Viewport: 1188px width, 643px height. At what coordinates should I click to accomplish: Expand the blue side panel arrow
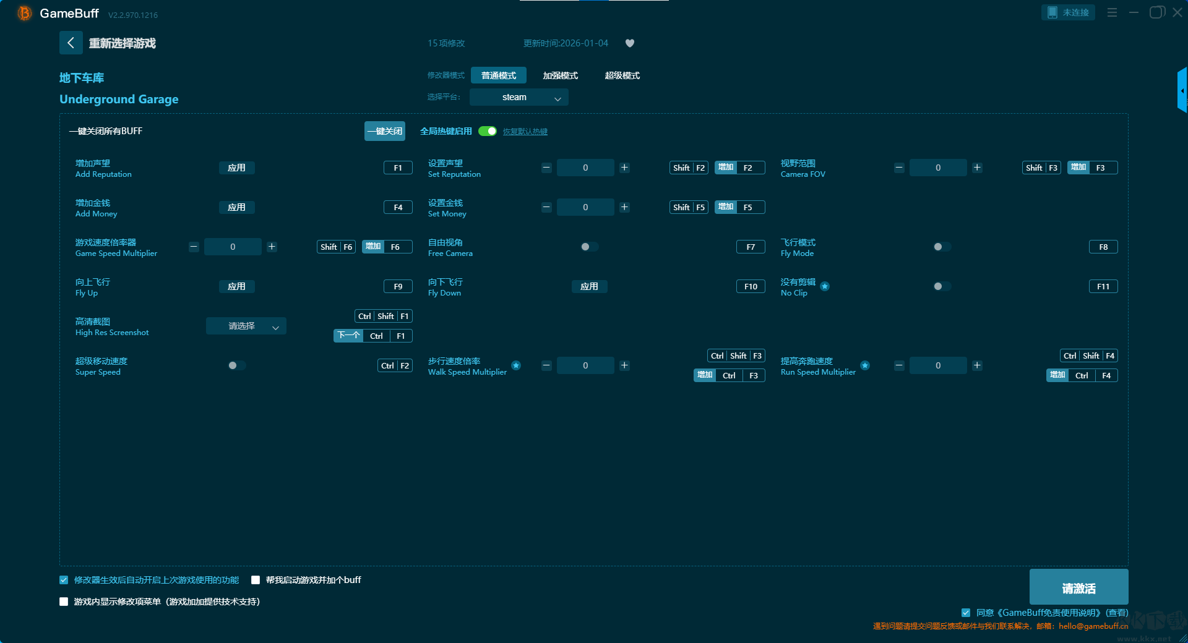click(x=1182, y=90)
